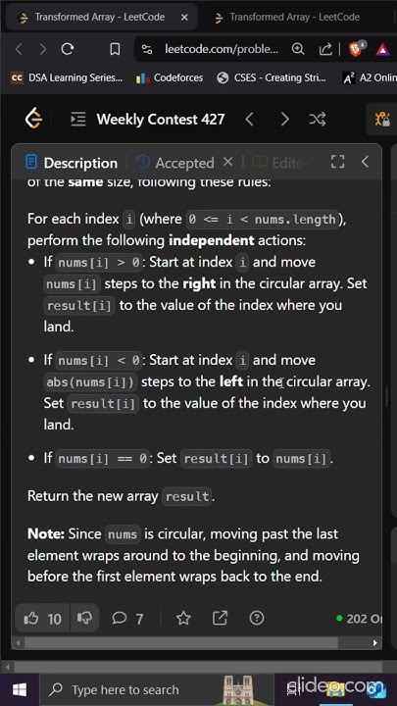Open Windows Start menu

20,689
